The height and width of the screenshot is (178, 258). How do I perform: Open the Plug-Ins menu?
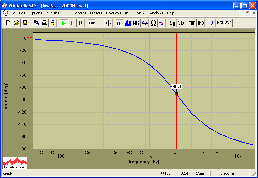[52, 13]
